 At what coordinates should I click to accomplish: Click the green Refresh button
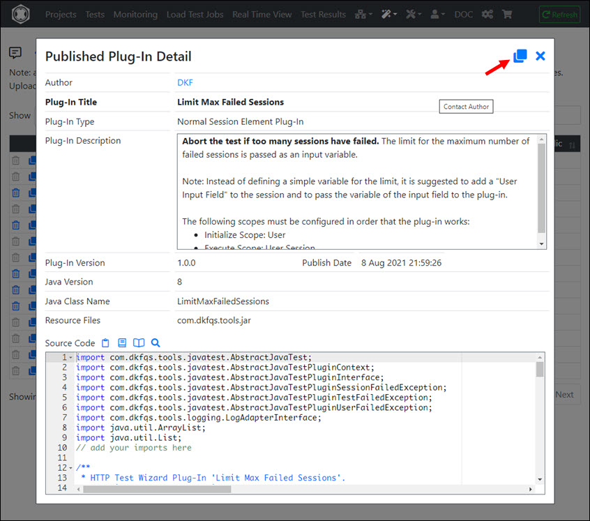(x=559, y=15)
